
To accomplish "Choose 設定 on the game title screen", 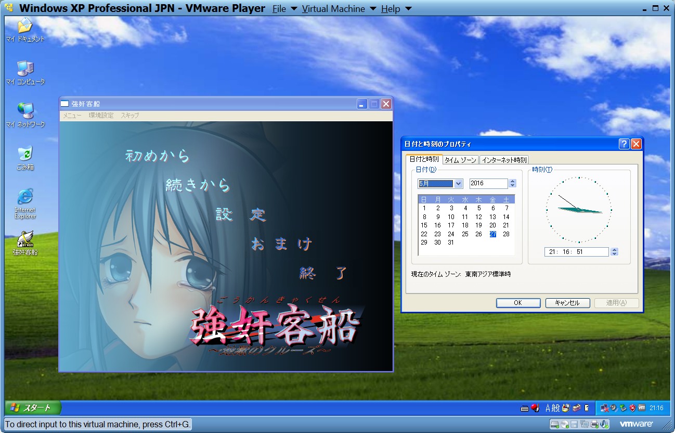I will (x=241, y=214).
